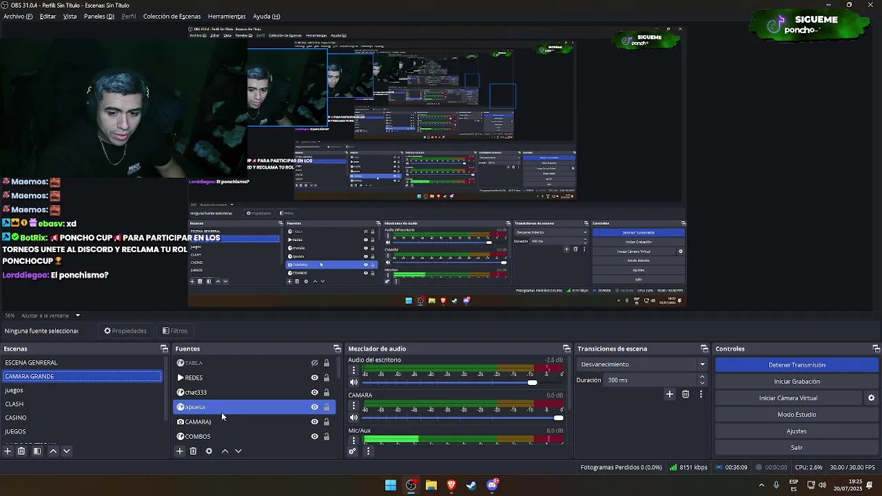
Task: Show hidden system tray icons chevron
Action: (761, 485)
